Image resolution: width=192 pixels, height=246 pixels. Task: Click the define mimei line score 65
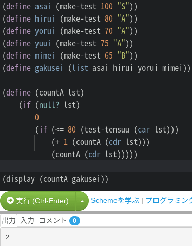click(x=109, y=55)
